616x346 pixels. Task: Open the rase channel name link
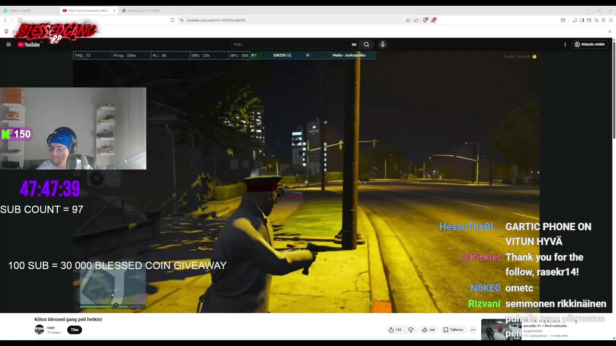point(51,328)
